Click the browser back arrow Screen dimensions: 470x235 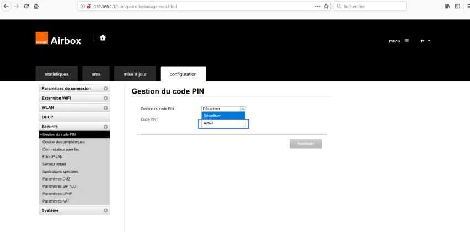pos(6,6)
